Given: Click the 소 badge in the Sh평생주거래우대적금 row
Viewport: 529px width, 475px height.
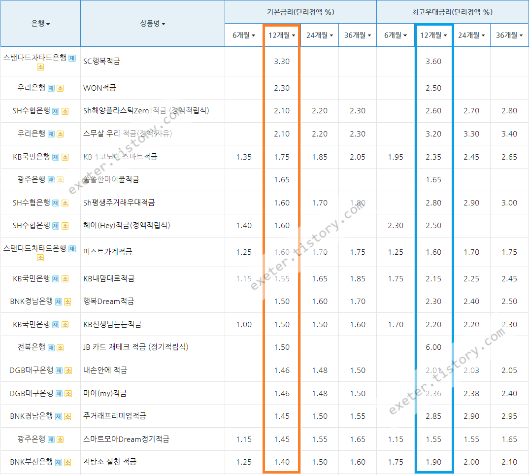Looking at the screenshot, I should coord(65,203).
